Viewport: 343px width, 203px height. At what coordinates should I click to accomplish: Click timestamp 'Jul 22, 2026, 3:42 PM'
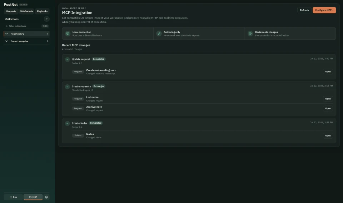(x=321, y=59)
